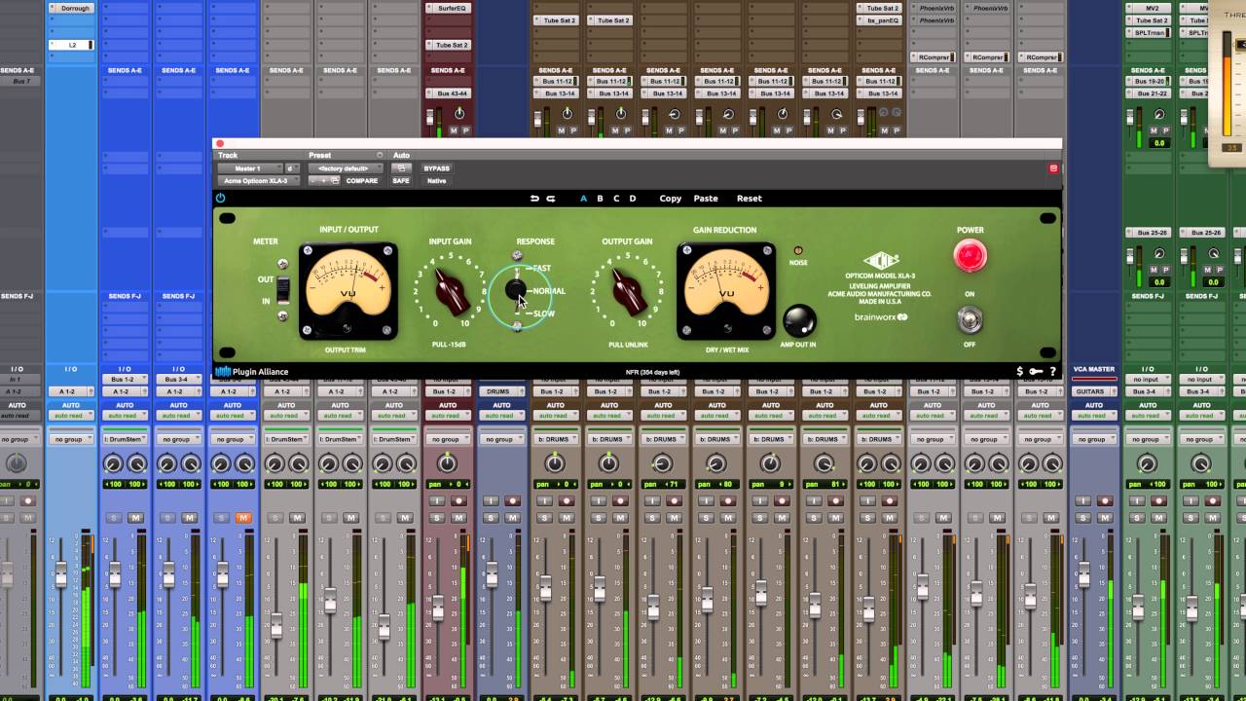
Task: Click the Native button
Action: [437, 180]
